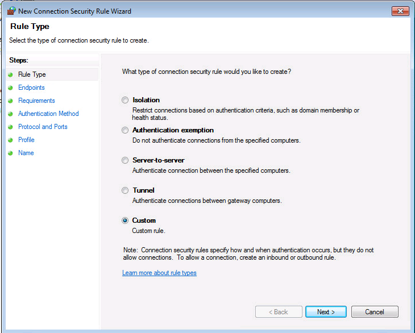Click green bullet beside Authentication Method step
This screenshot has height=333, width=415.
pos(11,114)
